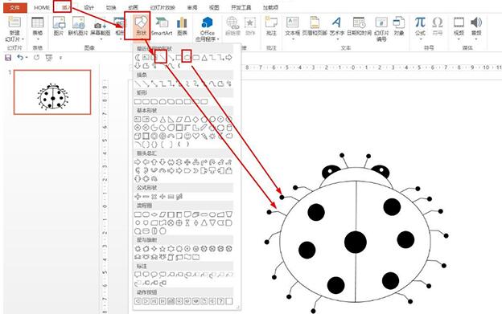
Task: Select the plus sign equation shape
Action: [138, 197]
